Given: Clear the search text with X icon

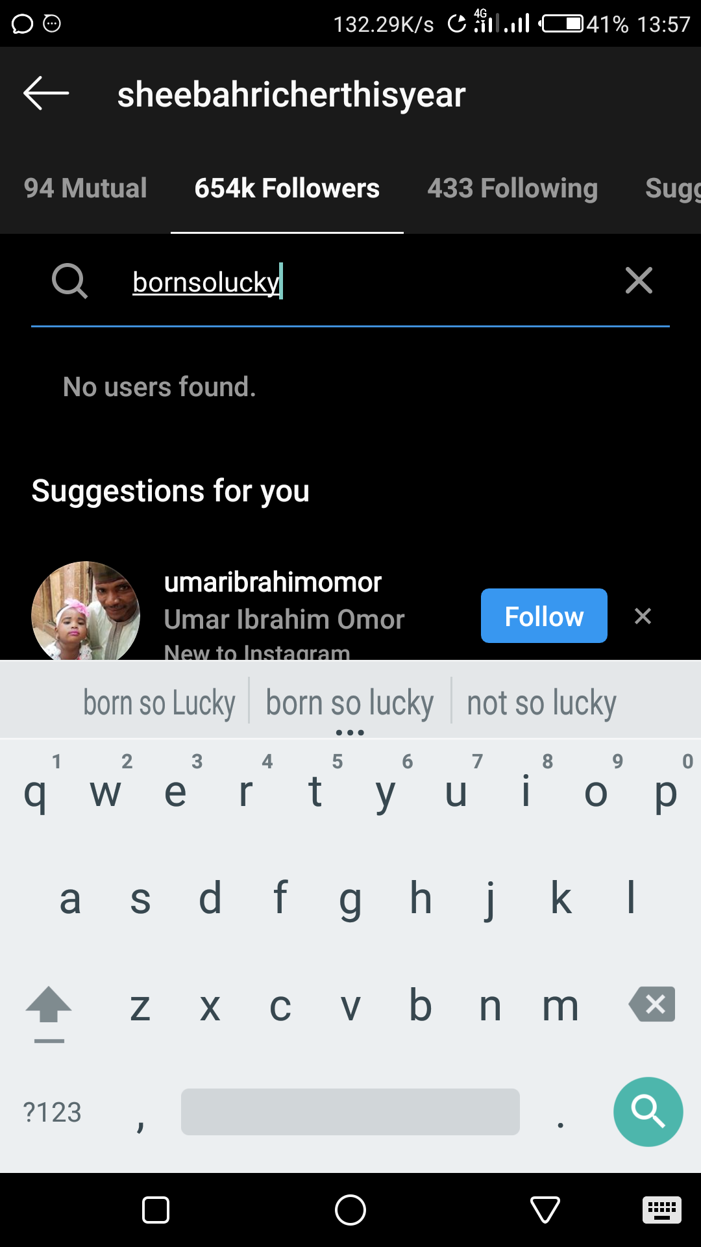Looking at the screenshot, I should pos(639,281).
